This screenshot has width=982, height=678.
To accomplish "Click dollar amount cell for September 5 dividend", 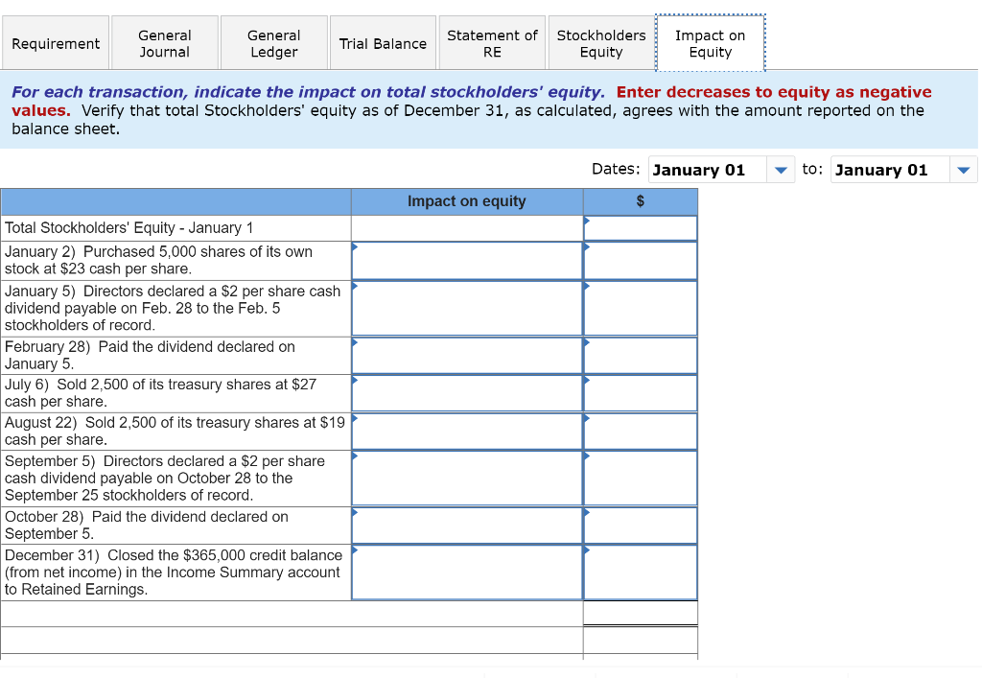I will 640,479.
